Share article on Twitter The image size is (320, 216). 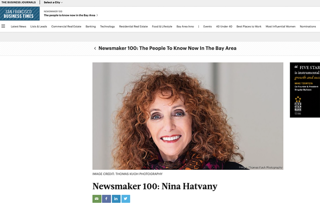(126, 198)
